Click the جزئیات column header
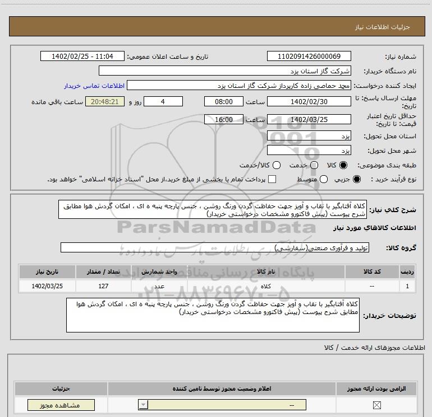The height and width of the screenshot is (417, 432). (61, 388)
